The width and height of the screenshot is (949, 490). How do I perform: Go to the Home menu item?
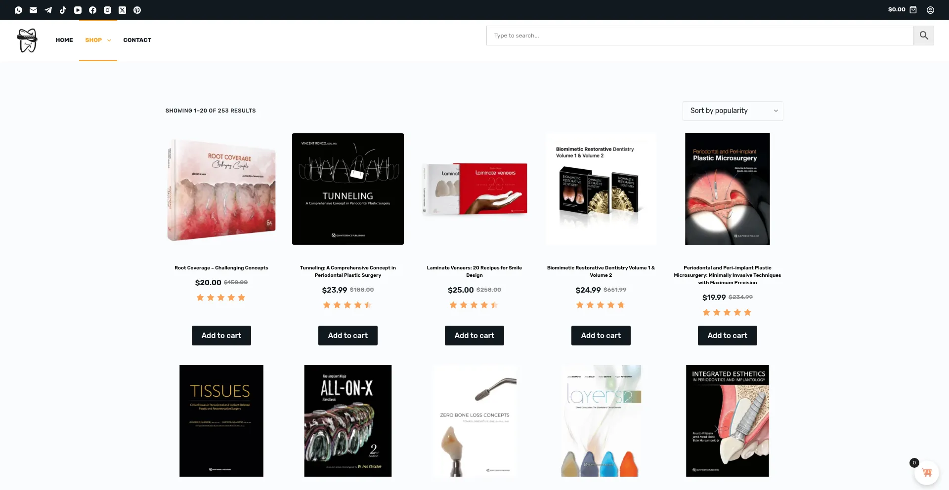64,40
